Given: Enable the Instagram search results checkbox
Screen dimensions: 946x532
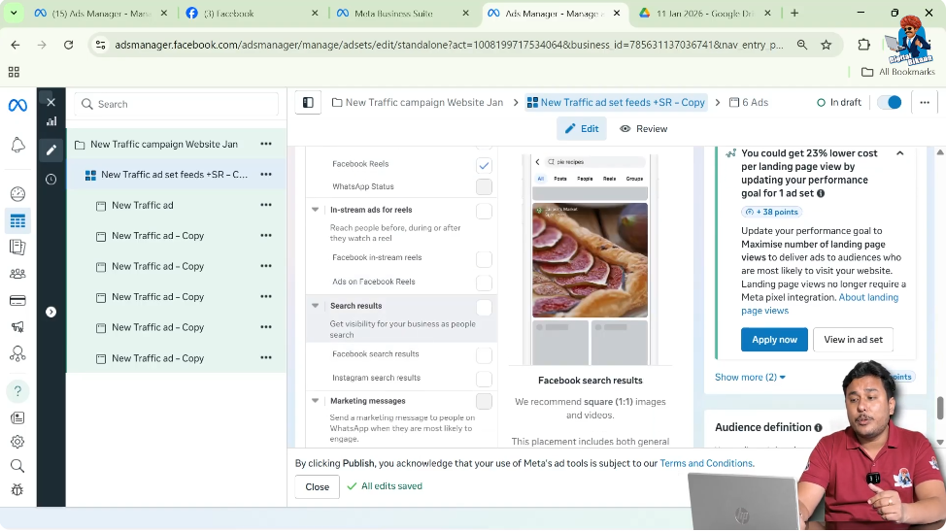Looking at the screenshot, I should pos(484,379).
